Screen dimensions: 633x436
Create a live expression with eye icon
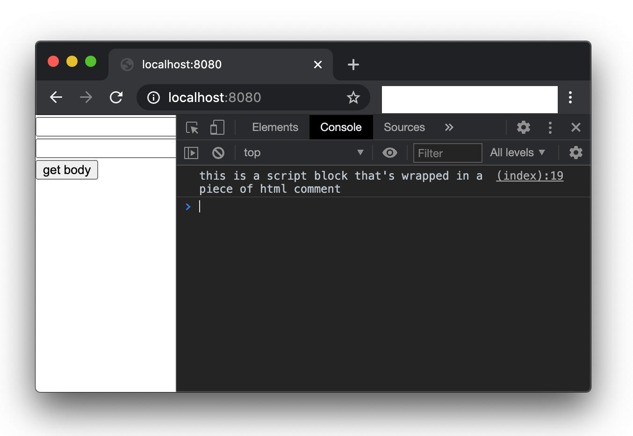[389, 153]
